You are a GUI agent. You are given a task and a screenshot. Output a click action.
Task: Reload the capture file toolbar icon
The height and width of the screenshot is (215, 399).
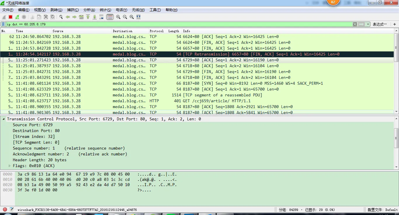[x=53, y=17]
